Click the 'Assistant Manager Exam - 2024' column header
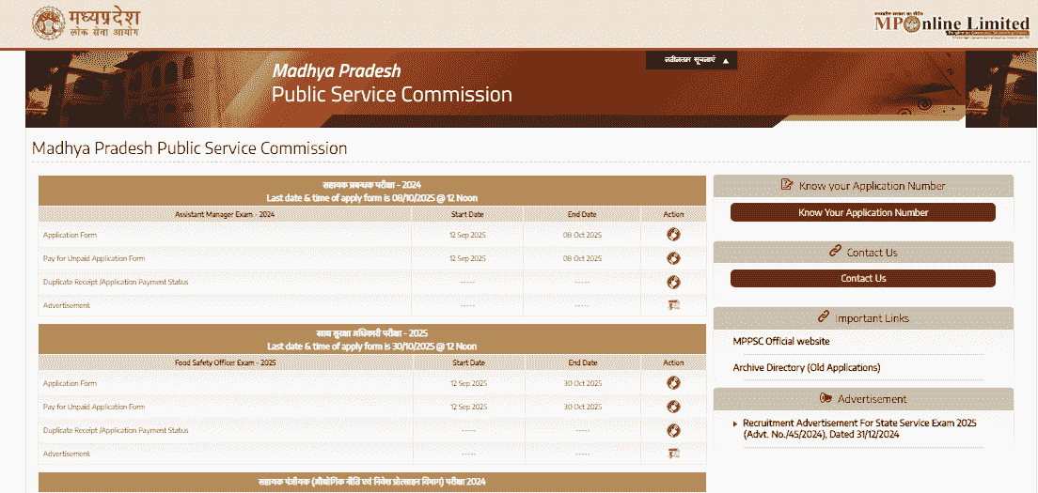 pyautogui.click(x=225, y=214)
